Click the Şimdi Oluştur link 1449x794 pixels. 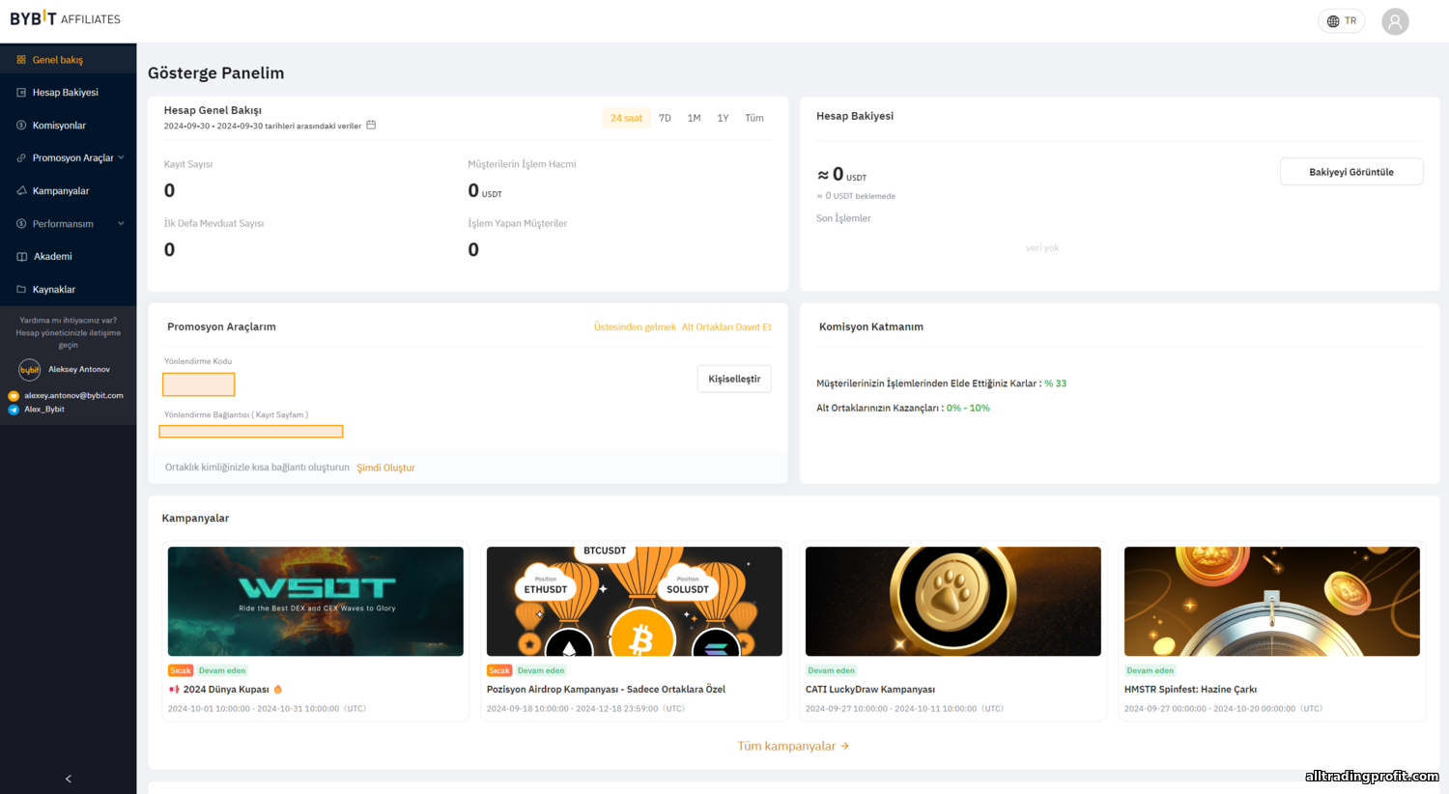[385, 468]
